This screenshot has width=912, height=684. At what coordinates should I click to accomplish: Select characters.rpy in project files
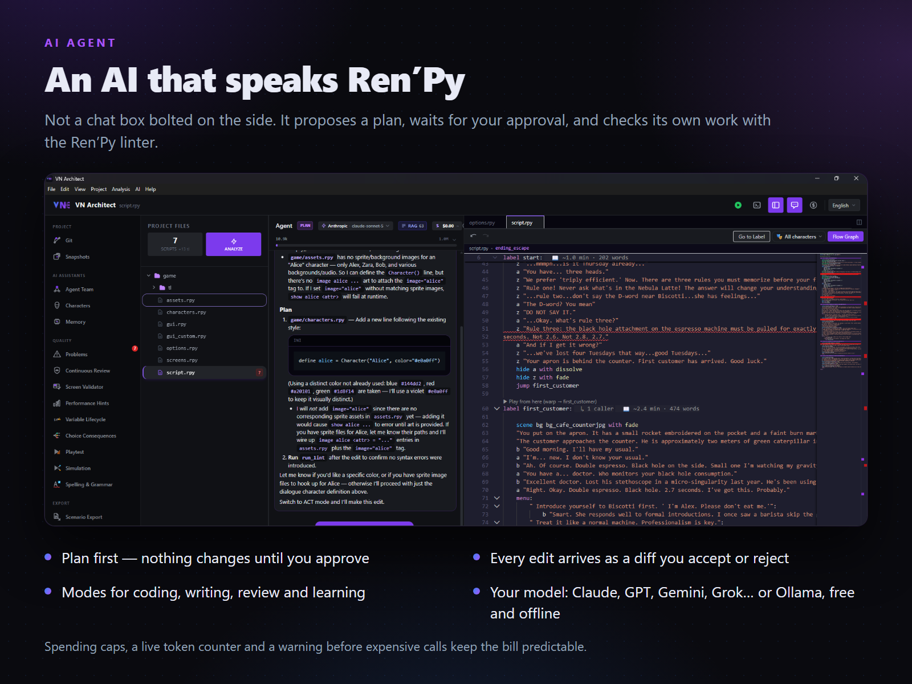[204, 312]
